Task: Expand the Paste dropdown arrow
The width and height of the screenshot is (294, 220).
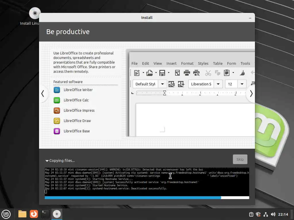Action: [x=233, y=73]
